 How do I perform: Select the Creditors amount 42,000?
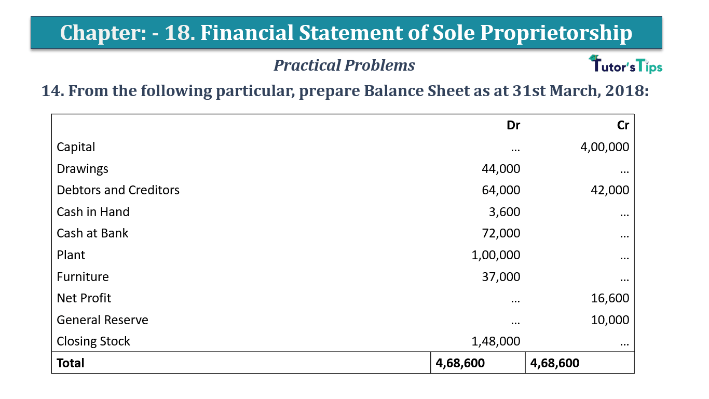(610, 190)
